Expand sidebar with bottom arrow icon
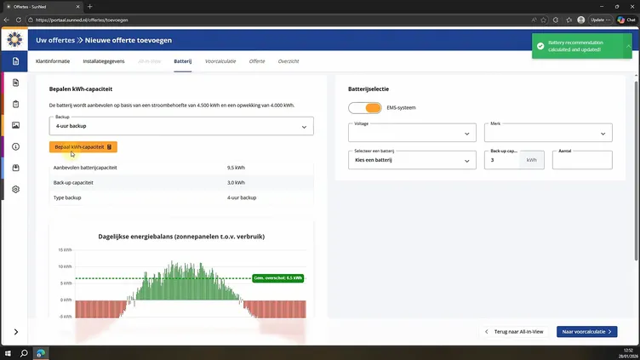 (15, 332)
